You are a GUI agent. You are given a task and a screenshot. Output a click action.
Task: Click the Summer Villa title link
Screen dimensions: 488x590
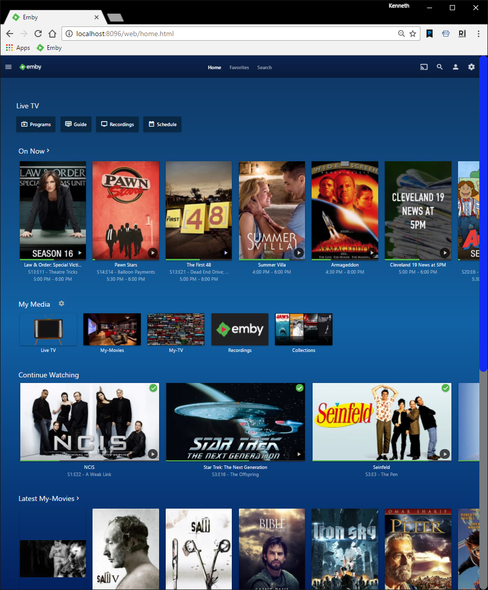click(272, 265)
